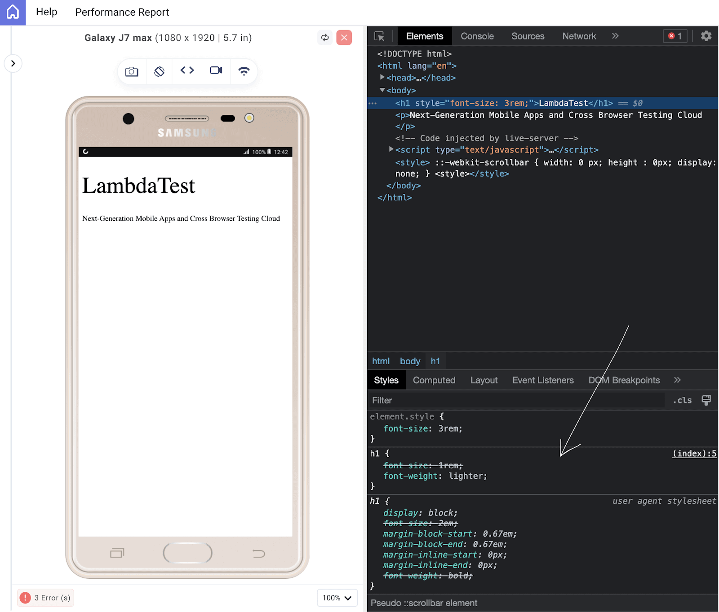Open the 100% zoom level dropdown
The height and width of the screenshot is (612, 719).
tap(337, 598)
